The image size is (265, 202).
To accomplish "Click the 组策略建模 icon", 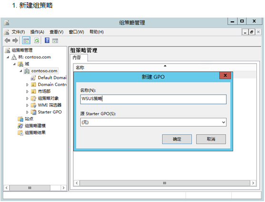I will pos(20,126).
